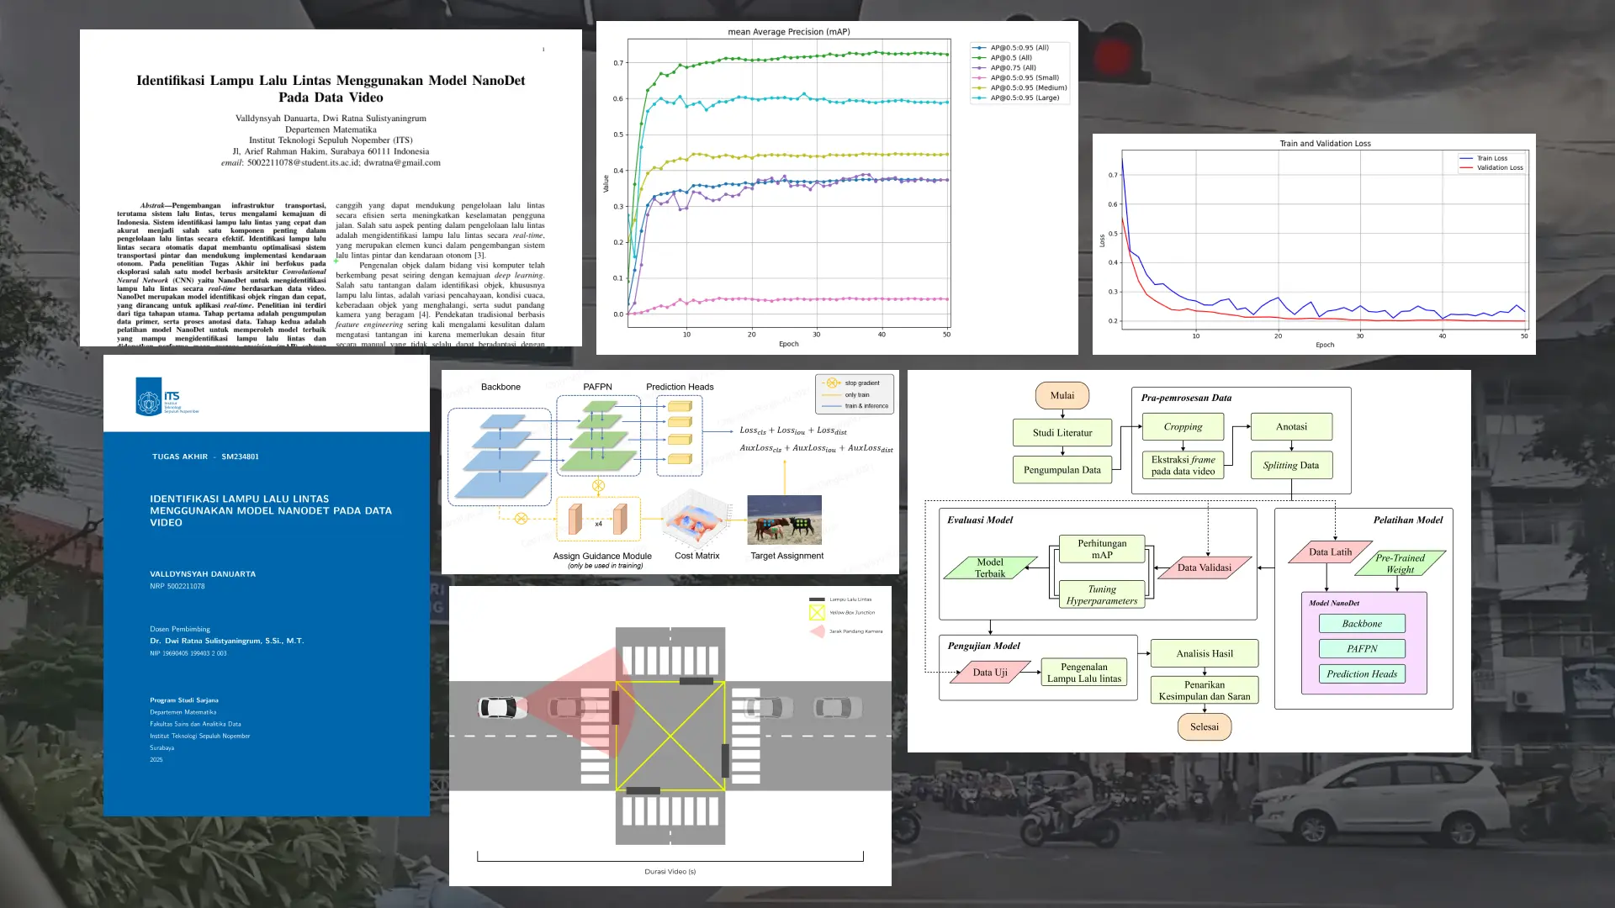
Task: Click the Cost Matrix 3D surface image
Action: (696, 518)
